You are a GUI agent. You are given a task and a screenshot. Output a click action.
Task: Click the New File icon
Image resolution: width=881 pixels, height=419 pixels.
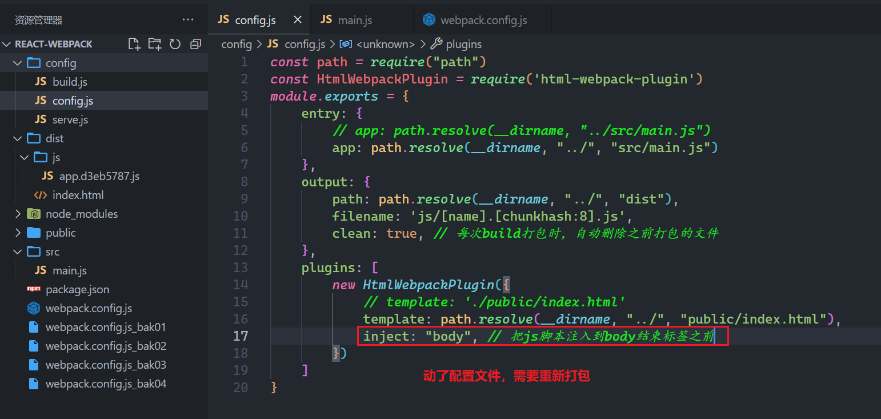tap(134, 44)
